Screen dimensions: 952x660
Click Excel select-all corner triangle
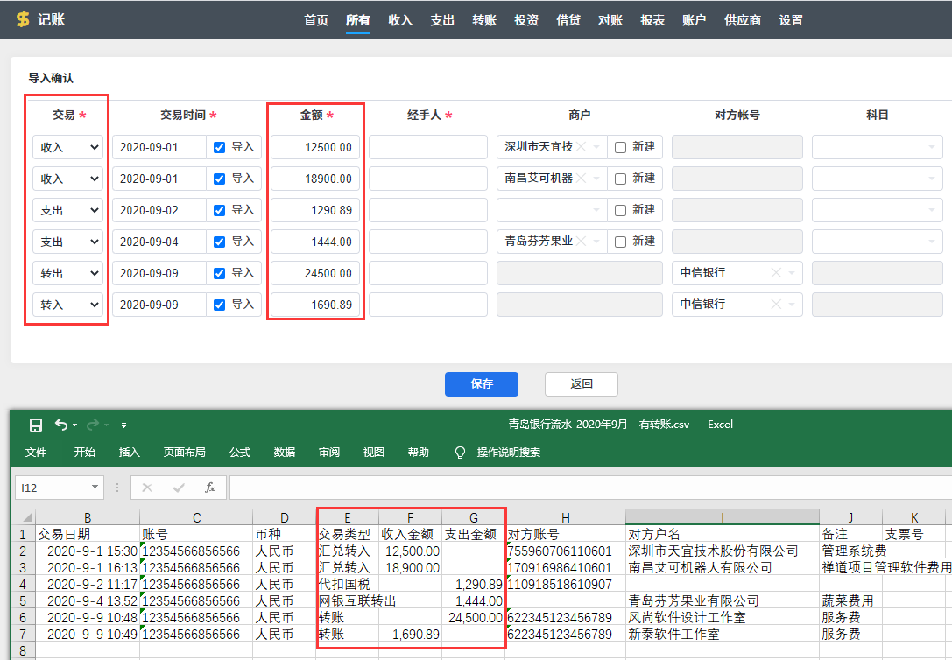click(27, 517)
